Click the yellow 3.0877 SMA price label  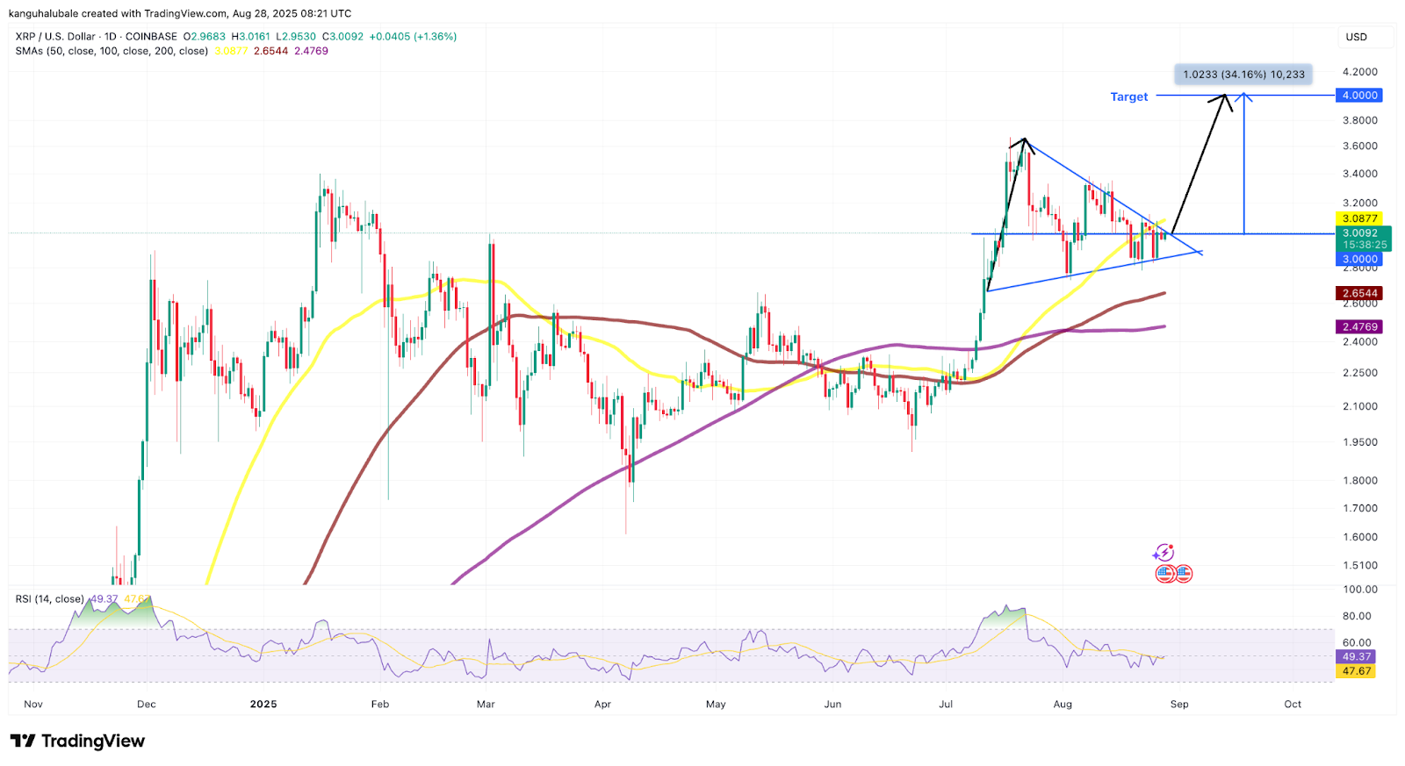pos(1359,218)
